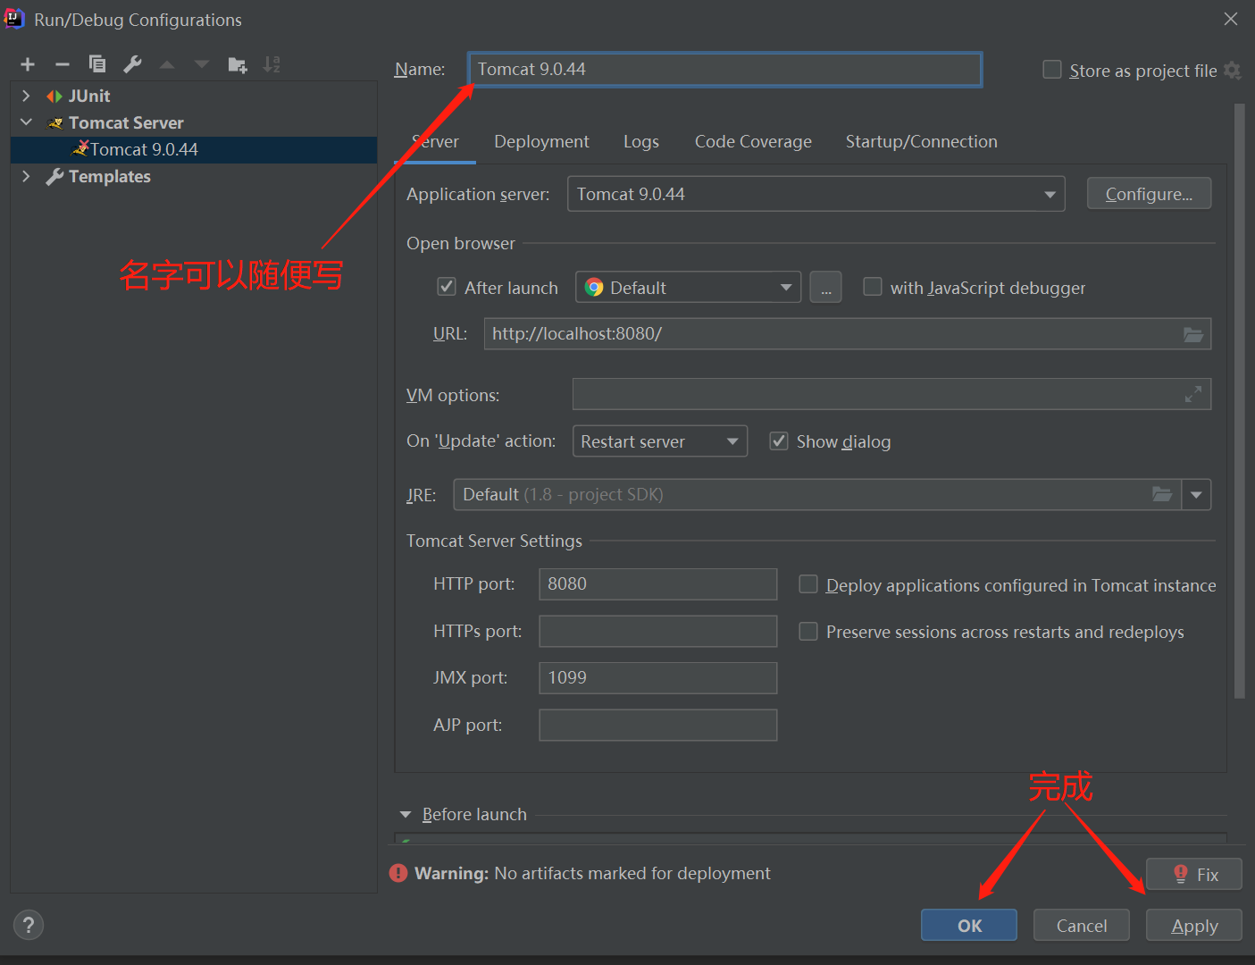Switch to the Server tab
Screen dimensions: 1255x965
[x=435, y=141]
